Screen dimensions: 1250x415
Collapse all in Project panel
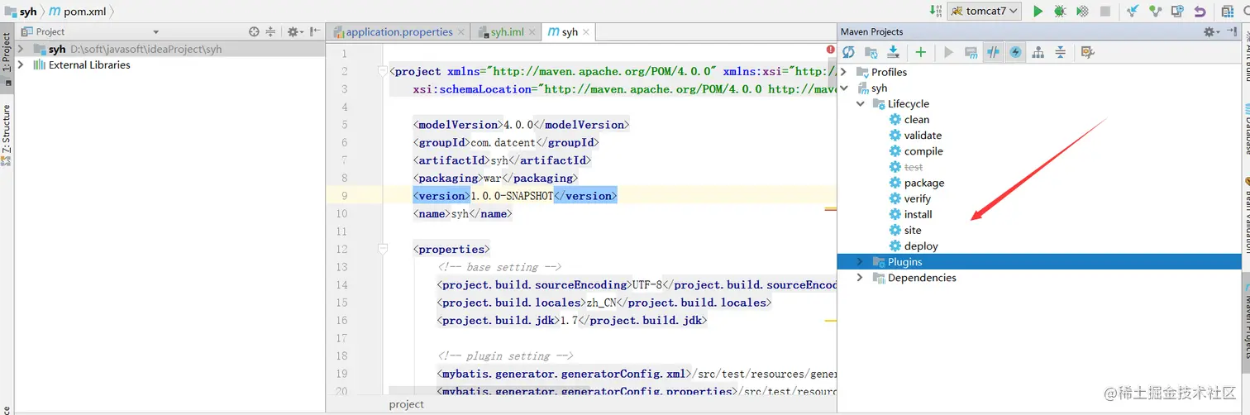pos(271,31)
